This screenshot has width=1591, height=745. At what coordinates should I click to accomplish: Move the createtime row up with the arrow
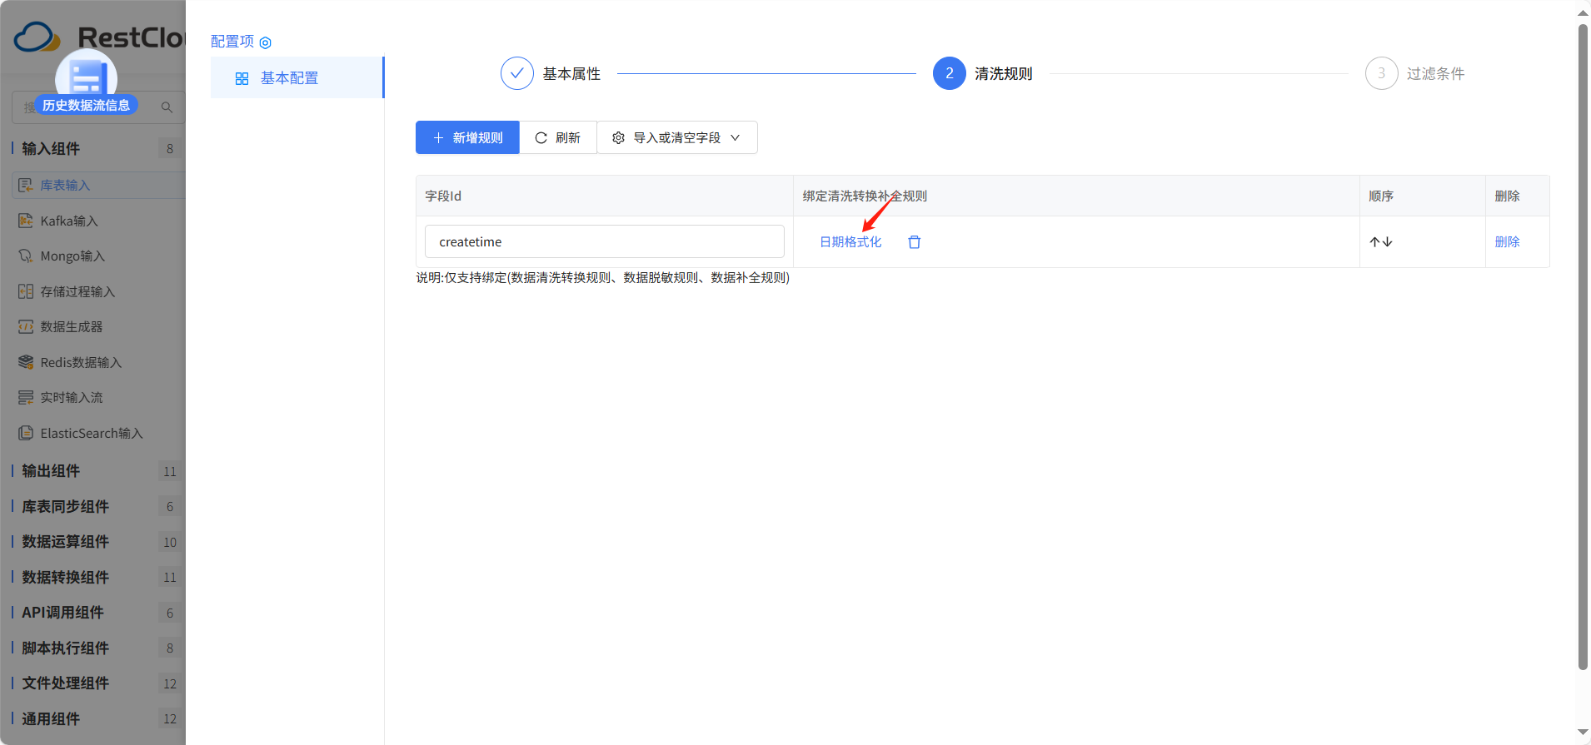pyautogui.click(x=1374, y=241)
